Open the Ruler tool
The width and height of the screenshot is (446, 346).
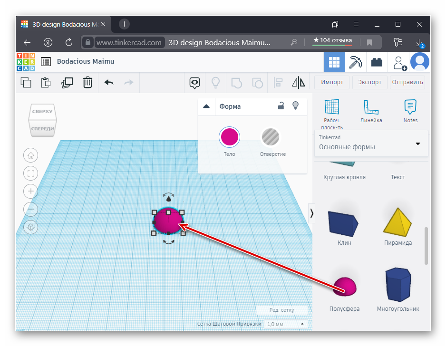371,111
